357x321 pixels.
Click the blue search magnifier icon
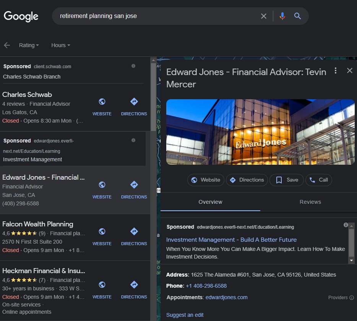[297, 16]
